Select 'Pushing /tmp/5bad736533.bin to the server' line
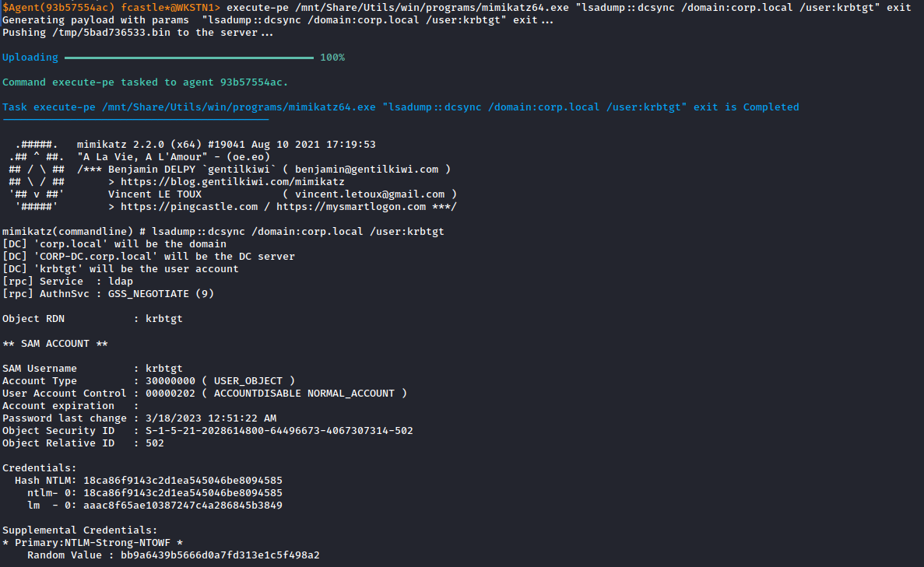The width and height of the screenshot is (924, 567). tap(138, 33)
